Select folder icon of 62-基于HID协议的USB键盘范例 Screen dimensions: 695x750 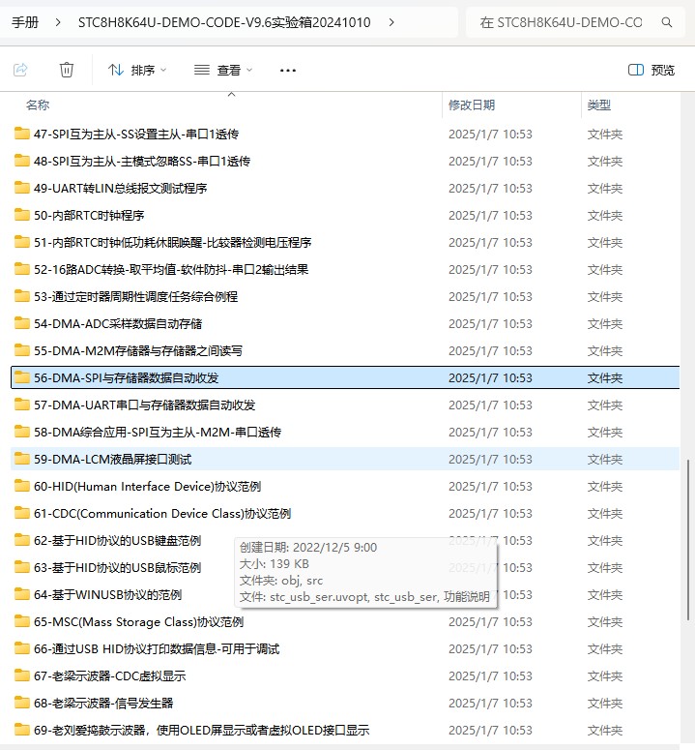(x=22, y=540)
